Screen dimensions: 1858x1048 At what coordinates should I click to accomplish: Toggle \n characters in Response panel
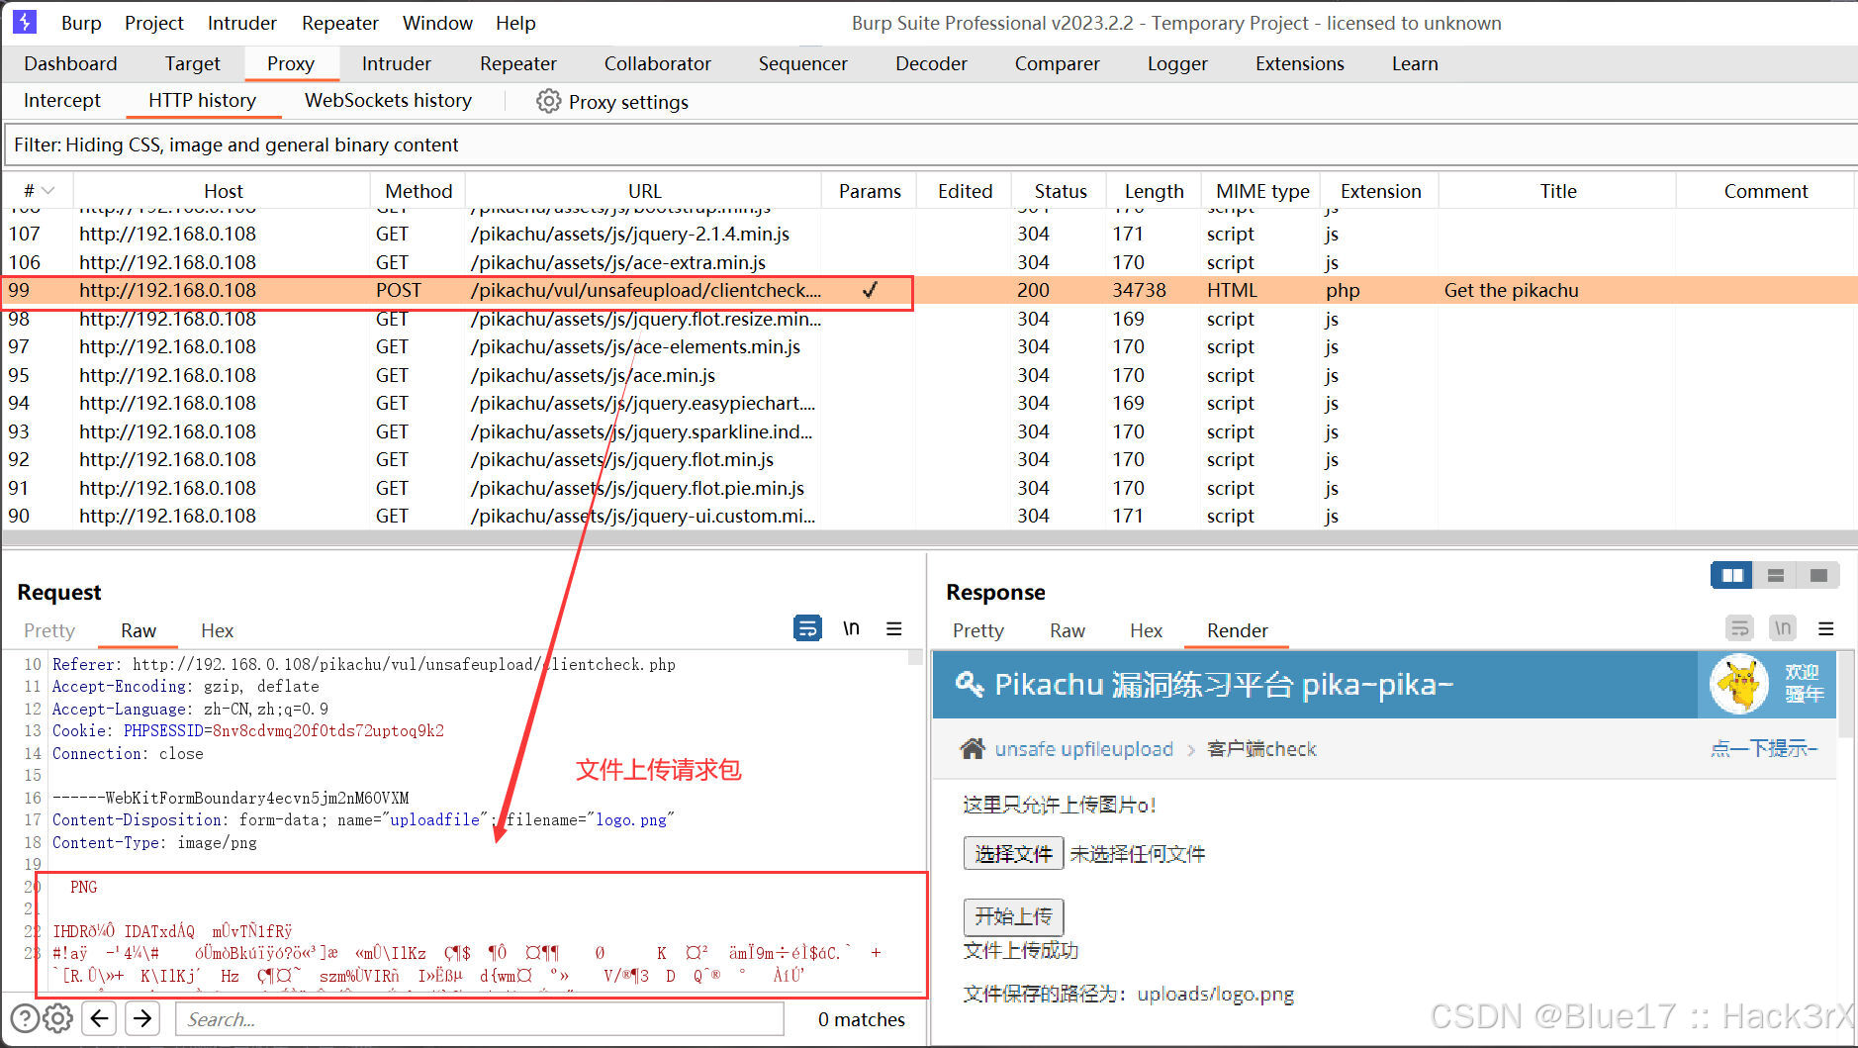[x=1782, y=628]
